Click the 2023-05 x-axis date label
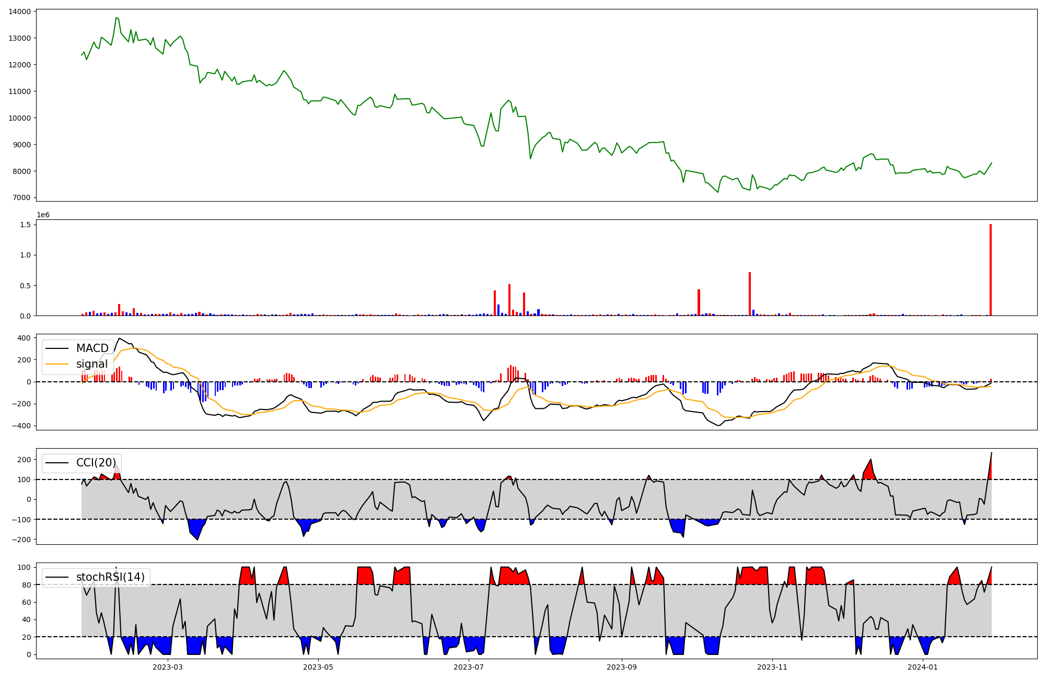Screen dimensions: 1045x679 coord(318,667)
